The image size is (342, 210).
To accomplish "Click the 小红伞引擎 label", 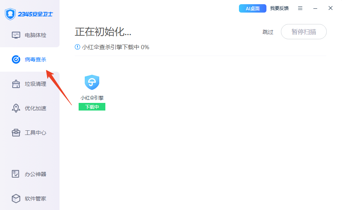I will [x=92, y=98].
